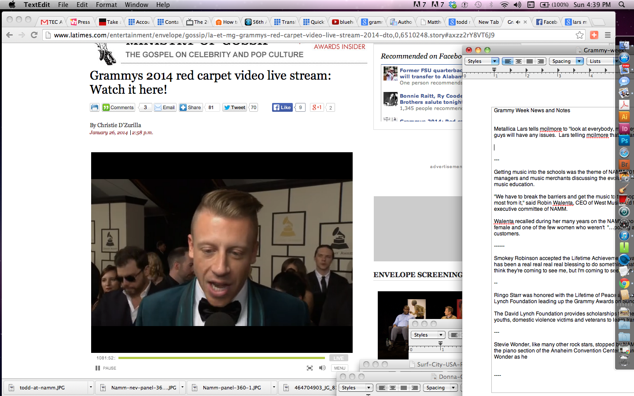Expand options for the Namm-panel-360-1.JPG download

point(274,388)
